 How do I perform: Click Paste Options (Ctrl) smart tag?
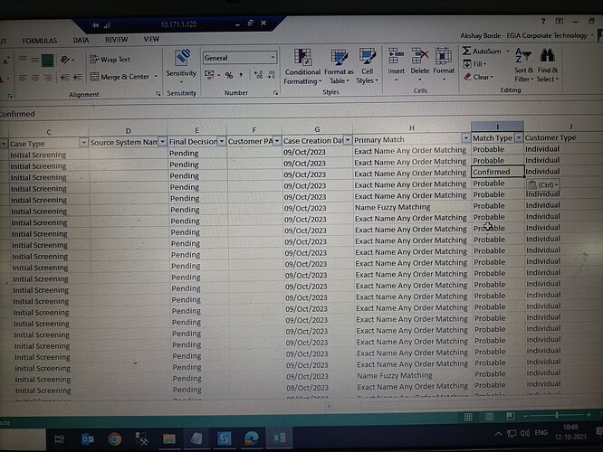(542, 184)
